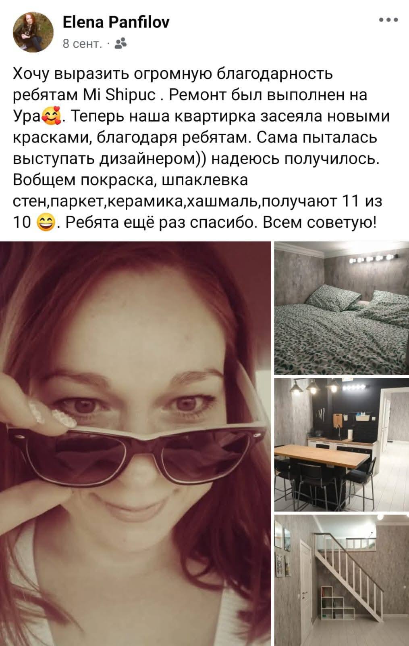This screenshot has height=646, width=409.
Task: Open the kitchen photo with wooden table
Action: (341, 444)
